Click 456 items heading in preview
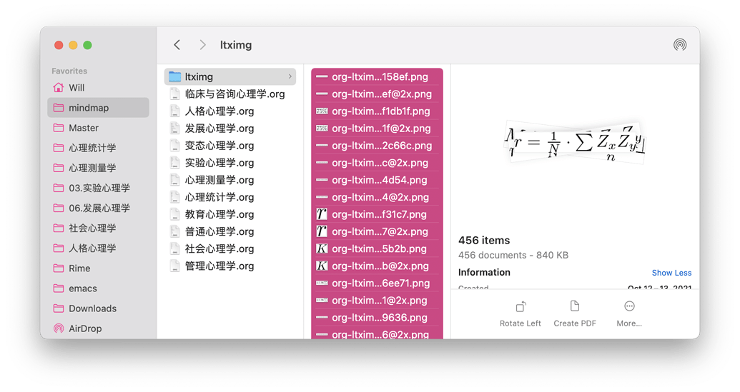The height and width of the screenshot is (392, 740). point(484,241)
